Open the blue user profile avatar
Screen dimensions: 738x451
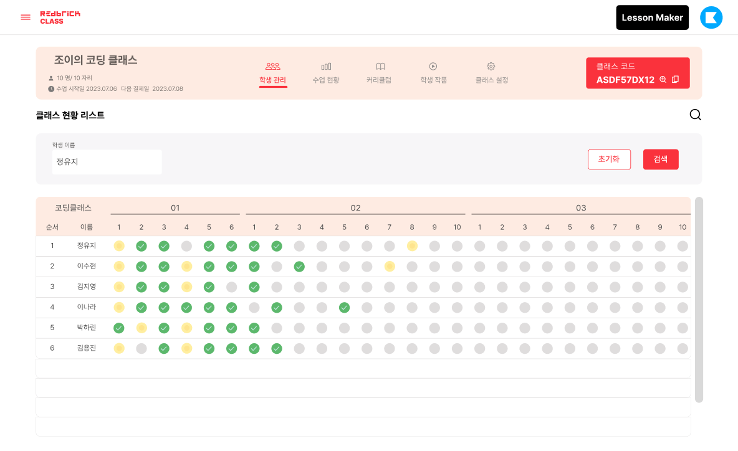711,17
